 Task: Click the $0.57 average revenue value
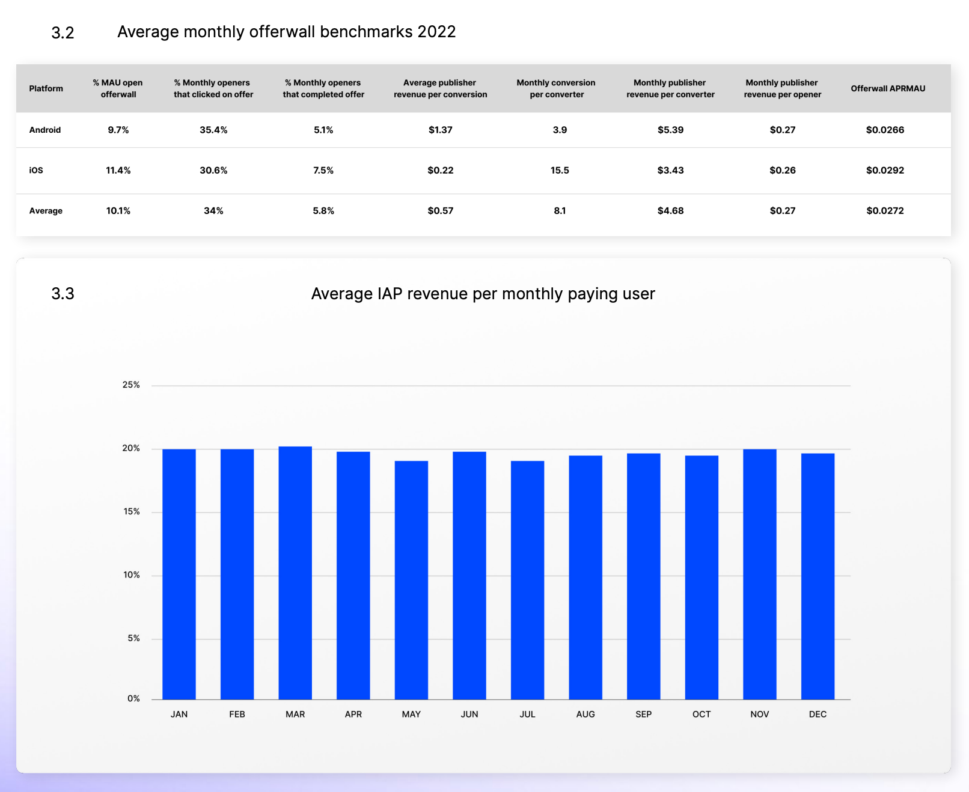(441, 211)
